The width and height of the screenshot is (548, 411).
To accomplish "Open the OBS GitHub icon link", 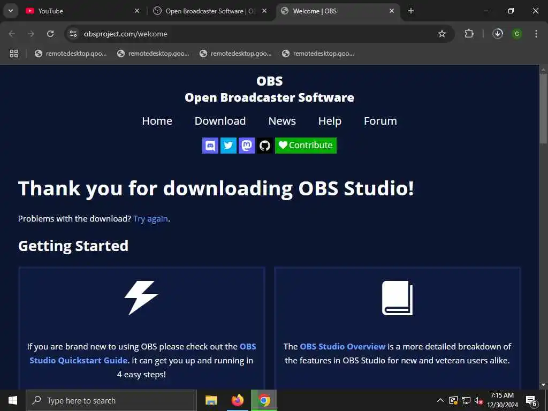I will [x=264, y=146].
